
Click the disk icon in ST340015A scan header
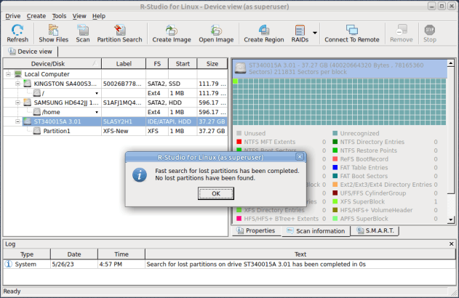[x=241, y=68]
